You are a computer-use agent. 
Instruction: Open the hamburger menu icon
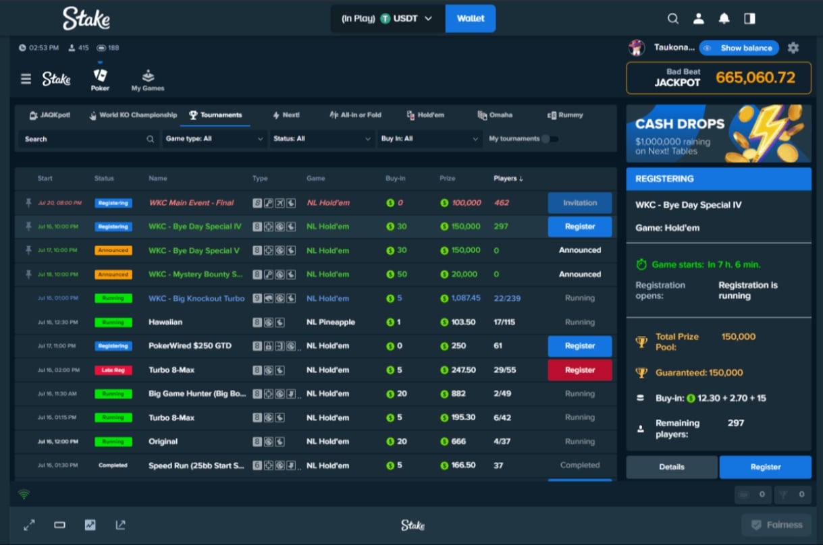tap(26, 79)
